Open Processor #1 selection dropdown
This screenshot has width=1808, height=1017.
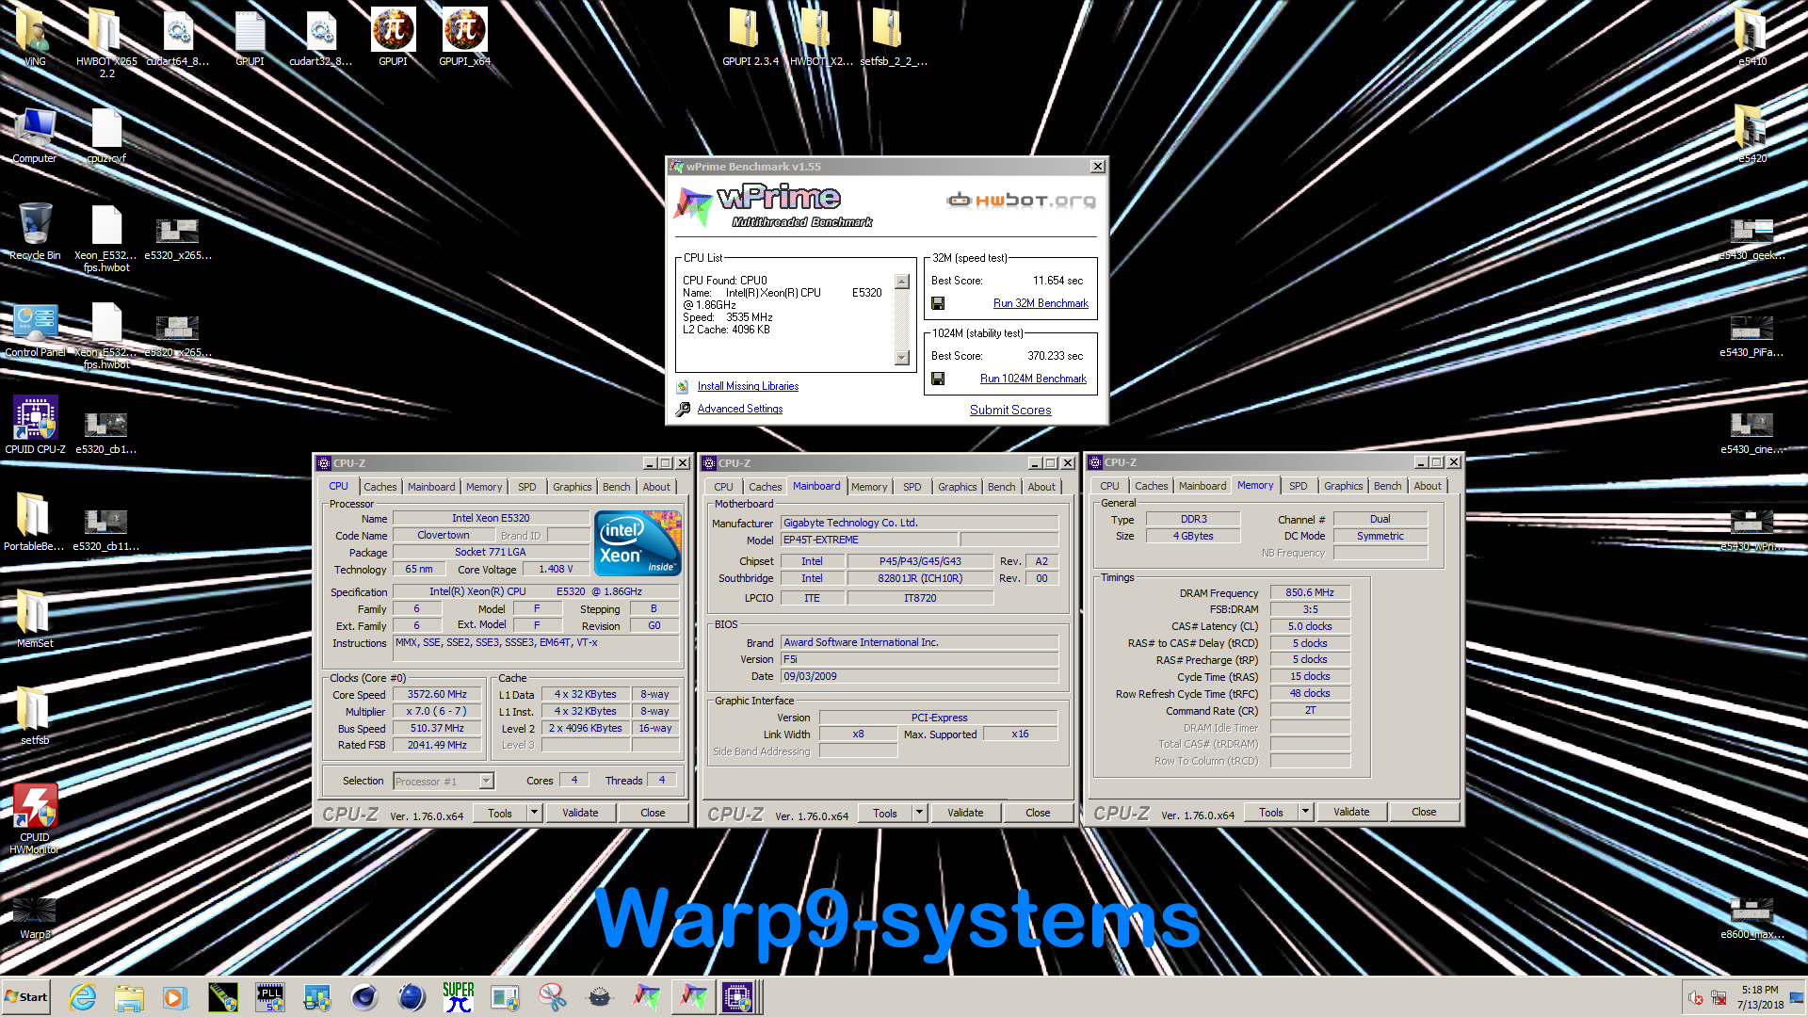tap(486, 781)
